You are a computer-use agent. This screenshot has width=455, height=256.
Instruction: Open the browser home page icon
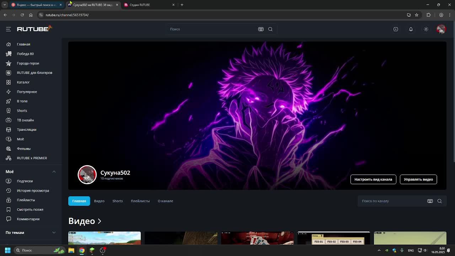31,15
